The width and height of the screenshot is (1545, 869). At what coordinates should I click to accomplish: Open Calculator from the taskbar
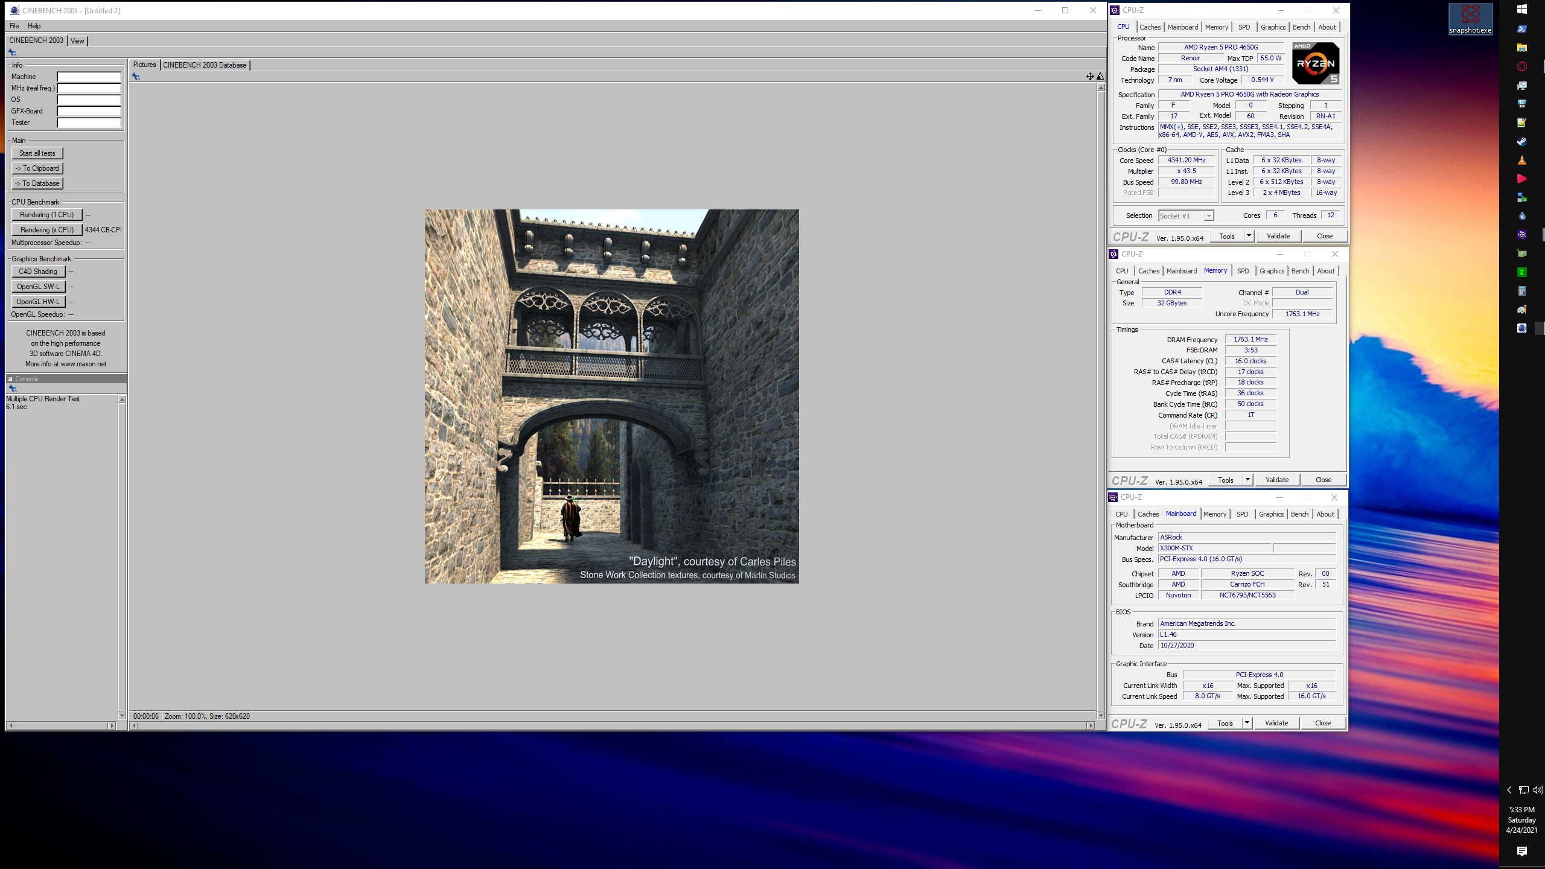pos(1522,291)
